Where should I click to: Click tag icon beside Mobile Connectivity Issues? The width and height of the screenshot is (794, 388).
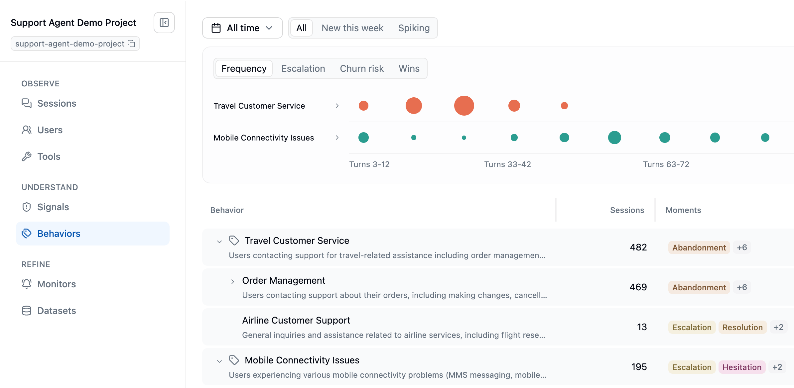234,360
